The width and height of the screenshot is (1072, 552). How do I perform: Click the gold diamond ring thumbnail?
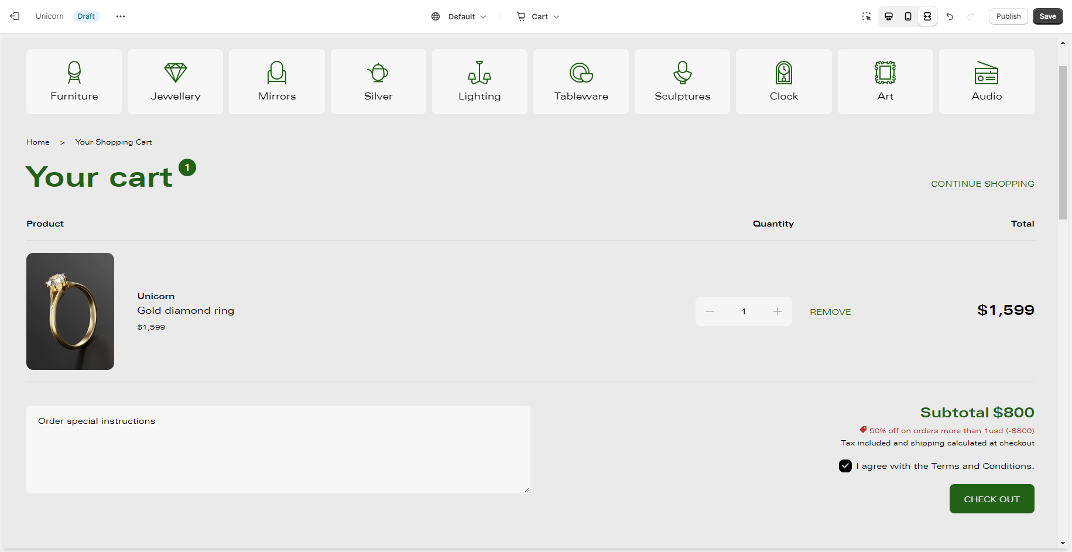click(70, 311)
